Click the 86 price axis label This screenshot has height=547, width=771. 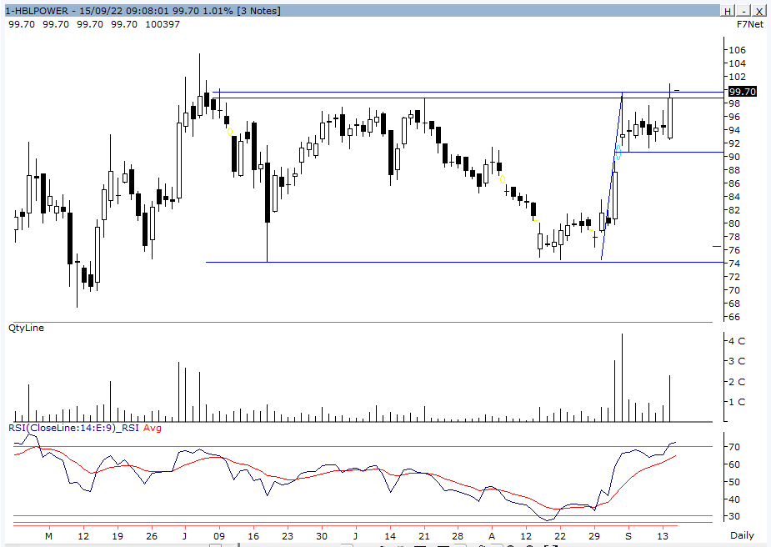coord(734,183)
